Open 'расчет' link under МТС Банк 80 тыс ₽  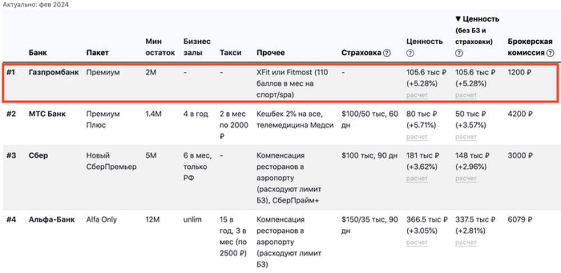417,136
